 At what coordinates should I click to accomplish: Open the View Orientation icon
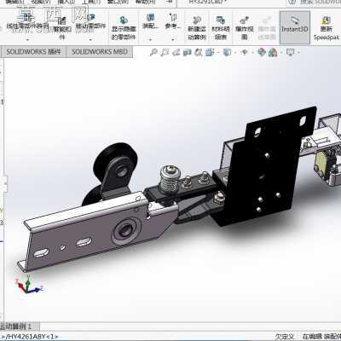click(210, 52)
